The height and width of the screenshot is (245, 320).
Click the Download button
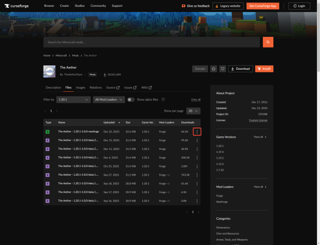[x=240, y=69]
